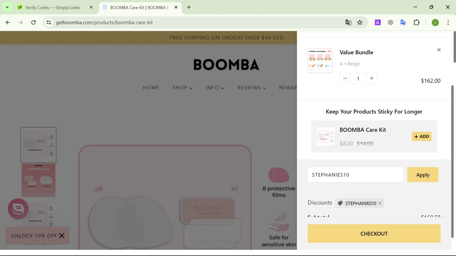Click the translate page icon
This screenshot has width=456, height=256.
(x=348, y=22)
